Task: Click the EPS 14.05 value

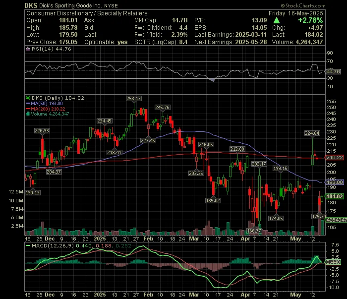Action: point(259,28)
